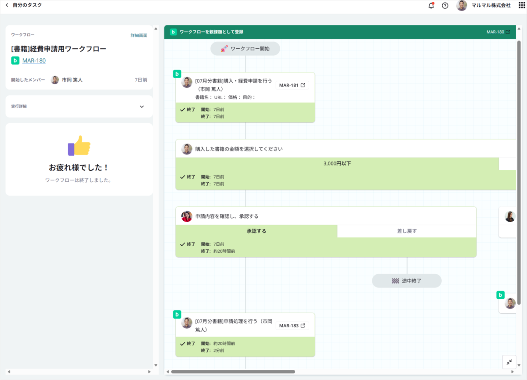Click Backlog badge on the 申請処理を行う card

coord(177,314)
